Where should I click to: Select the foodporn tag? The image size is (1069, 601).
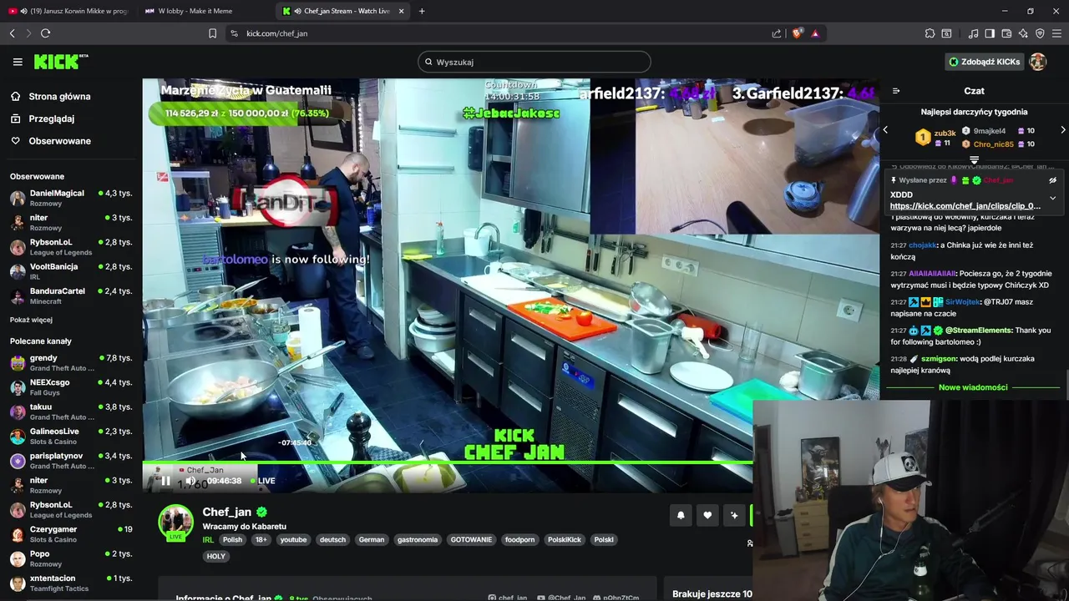tap(519, 539)
